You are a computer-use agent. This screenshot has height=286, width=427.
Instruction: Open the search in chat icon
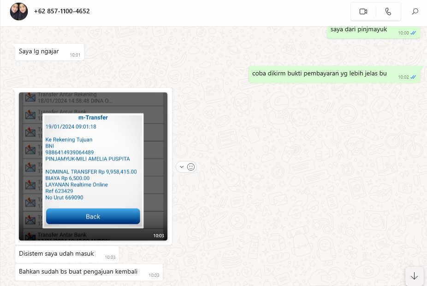click(415, 11)
